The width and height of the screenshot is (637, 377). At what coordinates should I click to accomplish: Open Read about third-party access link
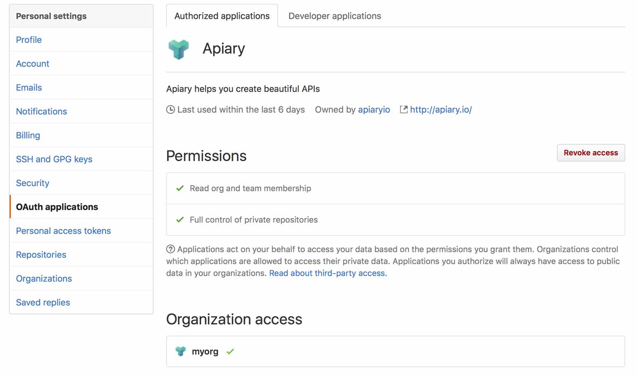click(x=328, y=273)
